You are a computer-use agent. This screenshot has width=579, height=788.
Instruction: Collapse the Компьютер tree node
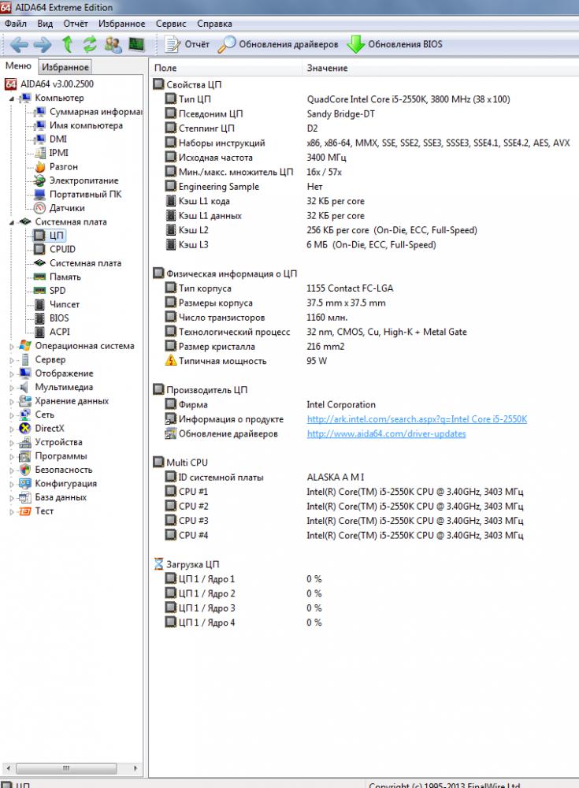click(x=12, y=98)
